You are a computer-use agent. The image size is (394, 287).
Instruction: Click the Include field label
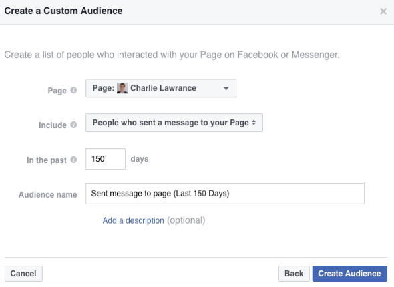click(x=53, y=125)
